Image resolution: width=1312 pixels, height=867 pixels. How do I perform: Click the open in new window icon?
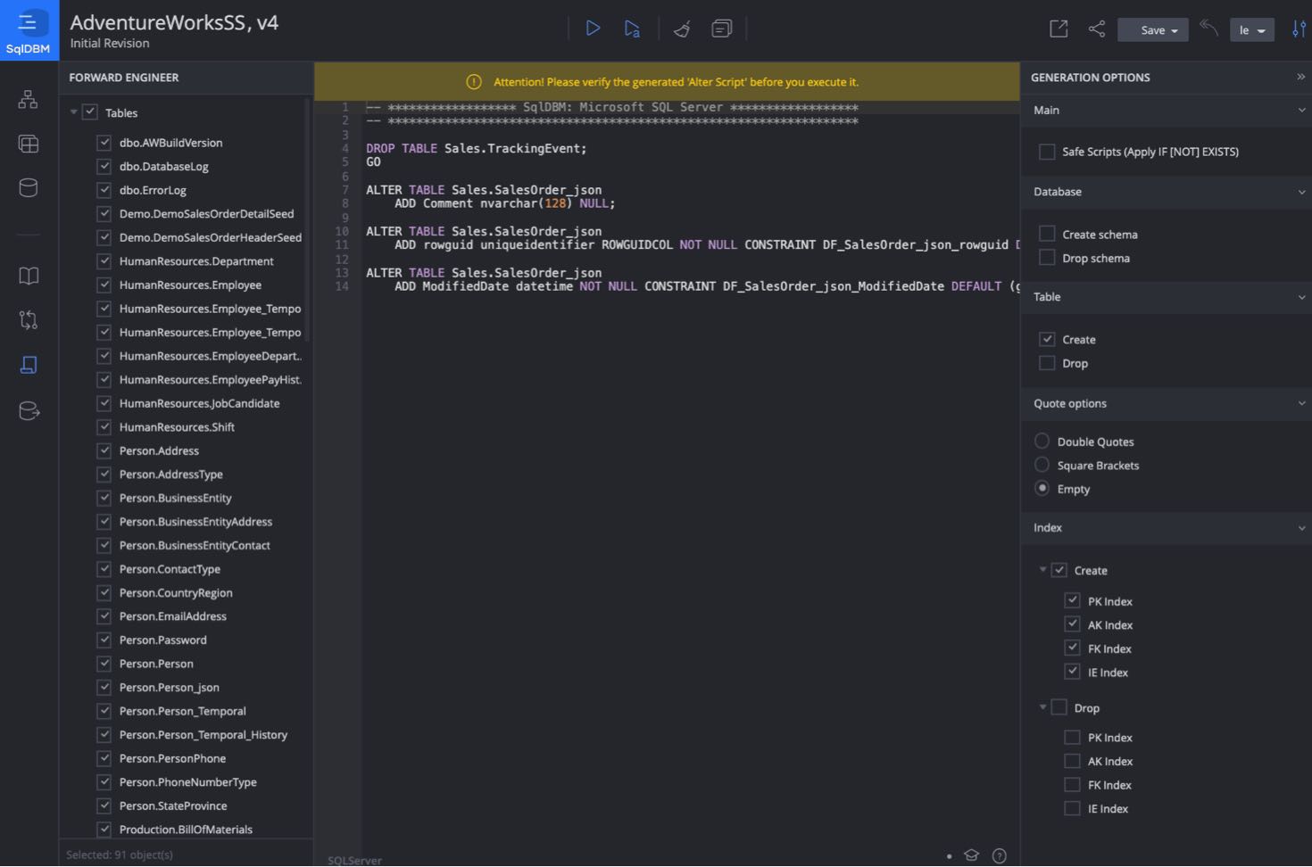[1059, 29]
